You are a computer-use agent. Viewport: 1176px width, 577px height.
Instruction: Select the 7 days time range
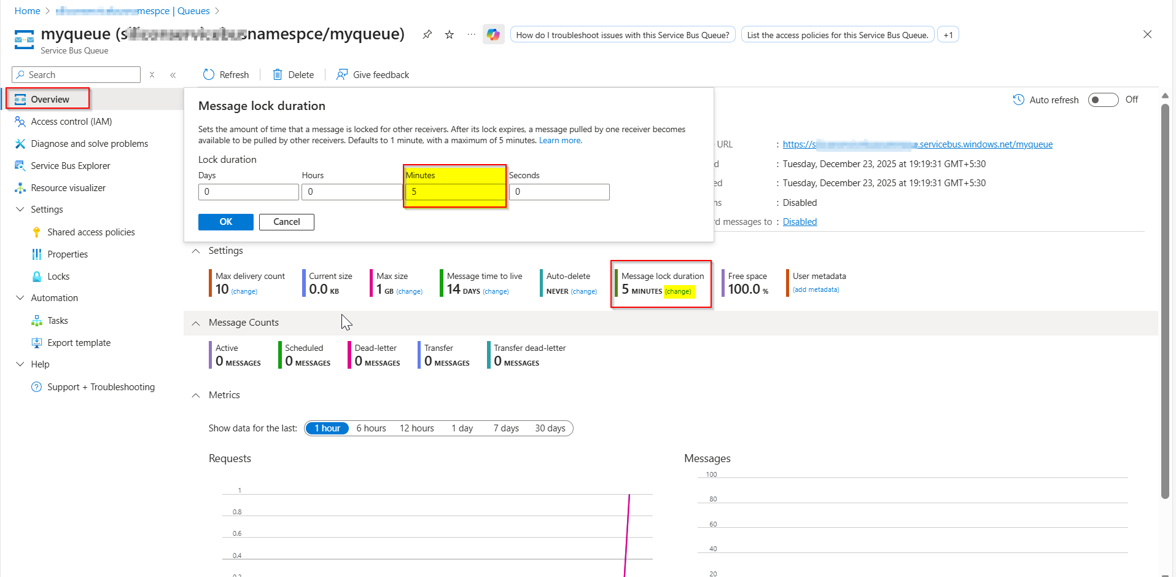tap(506, 428)
